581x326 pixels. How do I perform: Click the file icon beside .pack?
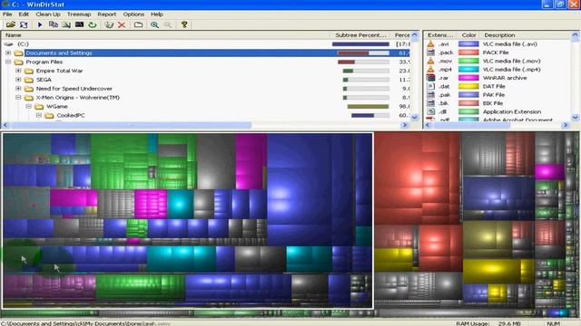point(430,53)
